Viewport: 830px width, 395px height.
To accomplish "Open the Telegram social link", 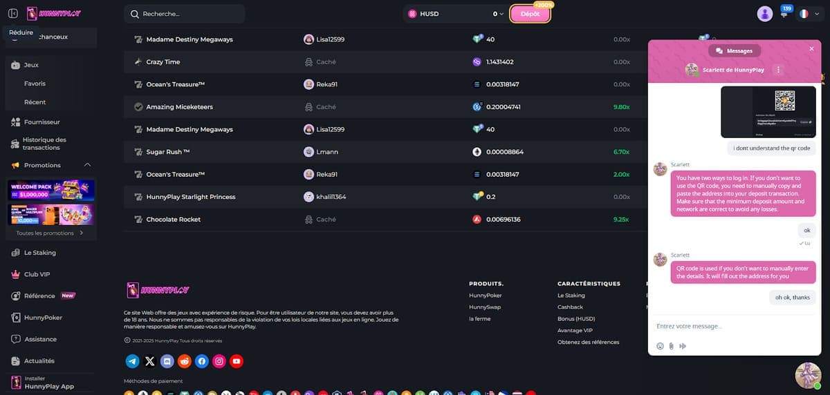I will 133,360.
